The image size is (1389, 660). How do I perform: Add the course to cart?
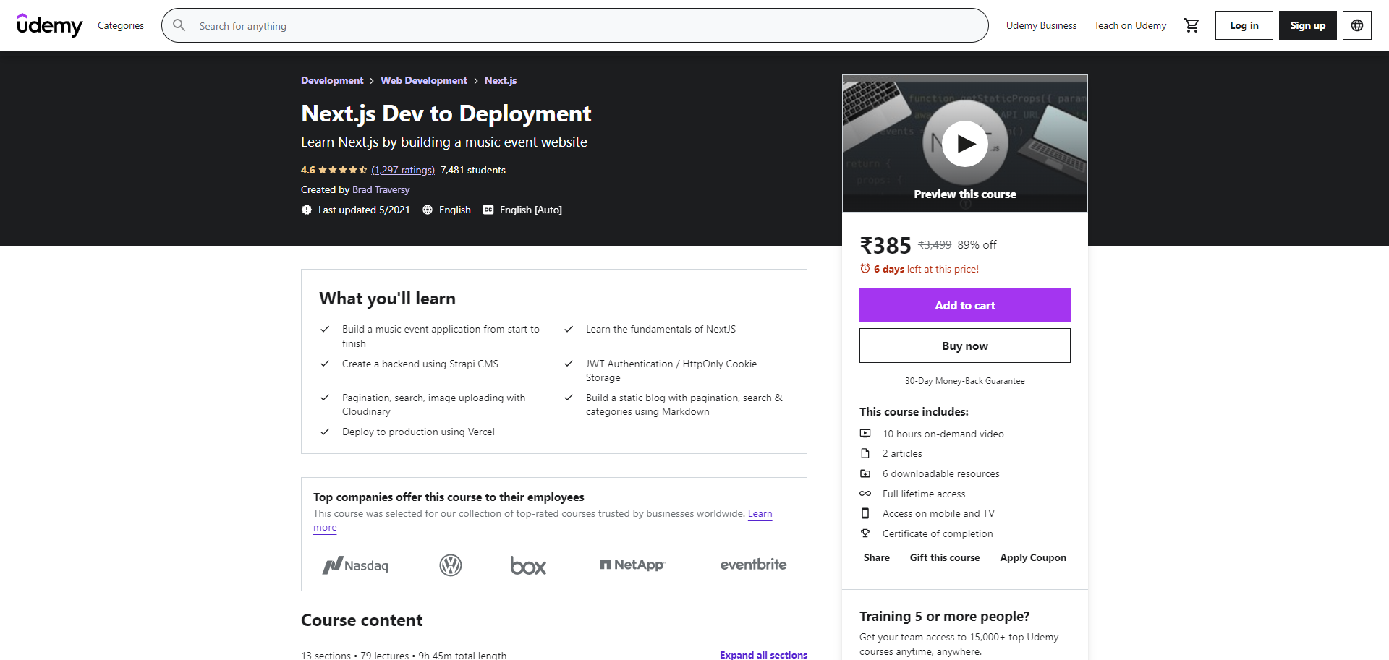[x=965, y=305]
